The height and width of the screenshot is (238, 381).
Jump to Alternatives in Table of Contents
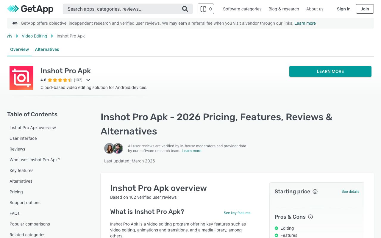[x=21, y=181]
